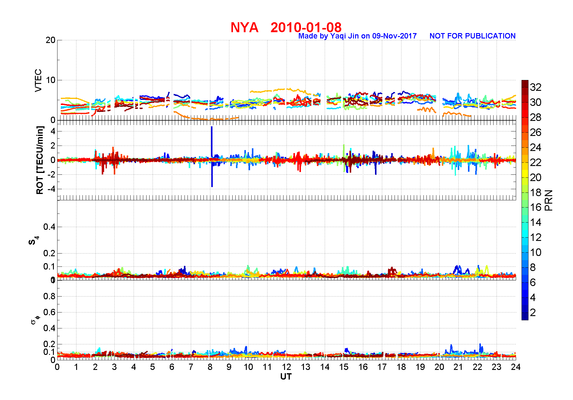Viewport: 573px width, 400px height.
Task: Click the x-axis tick label 24
Action: click(x=516, y=367)
